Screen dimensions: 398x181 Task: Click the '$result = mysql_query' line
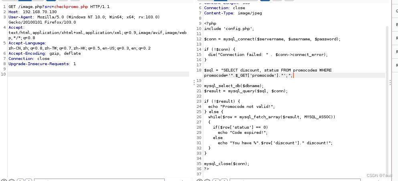pyautogui.click(x=246, y=91)
